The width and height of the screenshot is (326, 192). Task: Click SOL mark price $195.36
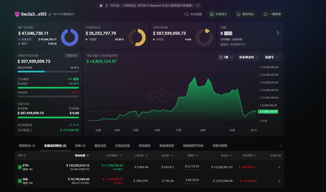(168, 181)
